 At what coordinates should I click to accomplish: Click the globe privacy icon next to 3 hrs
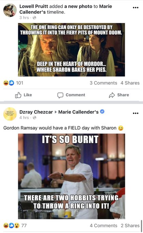click(x=34, y=18)
